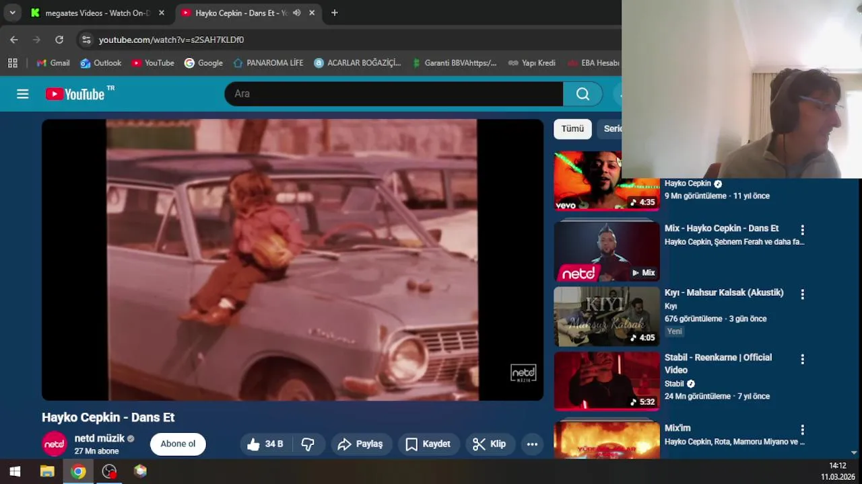Open the Yapı Kredi bookmark
This screenshot has height=484, width=862.
point(532,63)
